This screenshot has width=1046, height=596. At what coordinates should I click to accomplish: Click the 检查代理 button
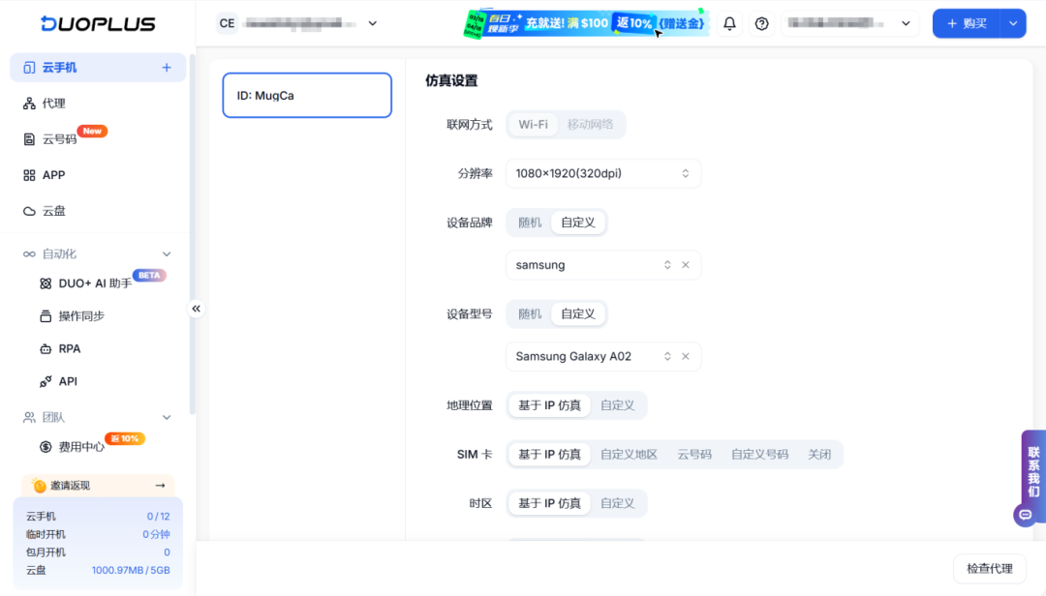pyautogui.click(x=989, y=568)
